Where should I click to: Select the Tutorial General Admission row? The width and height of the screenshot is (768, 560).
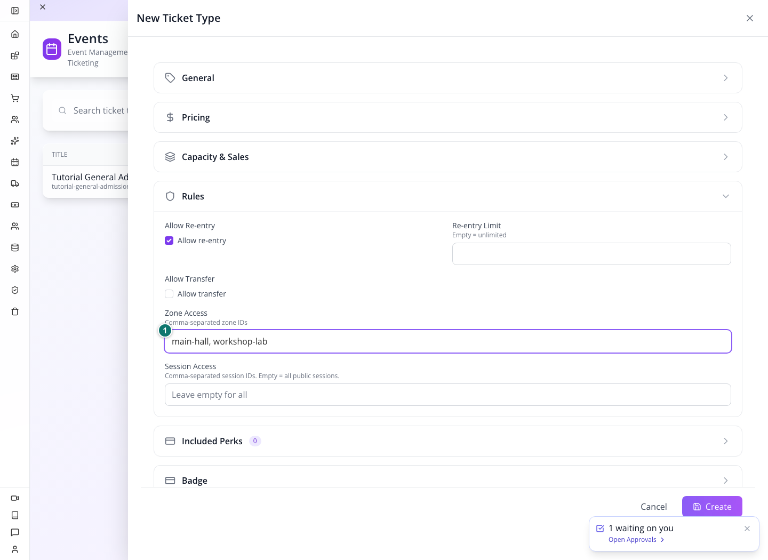pos(85,181)
